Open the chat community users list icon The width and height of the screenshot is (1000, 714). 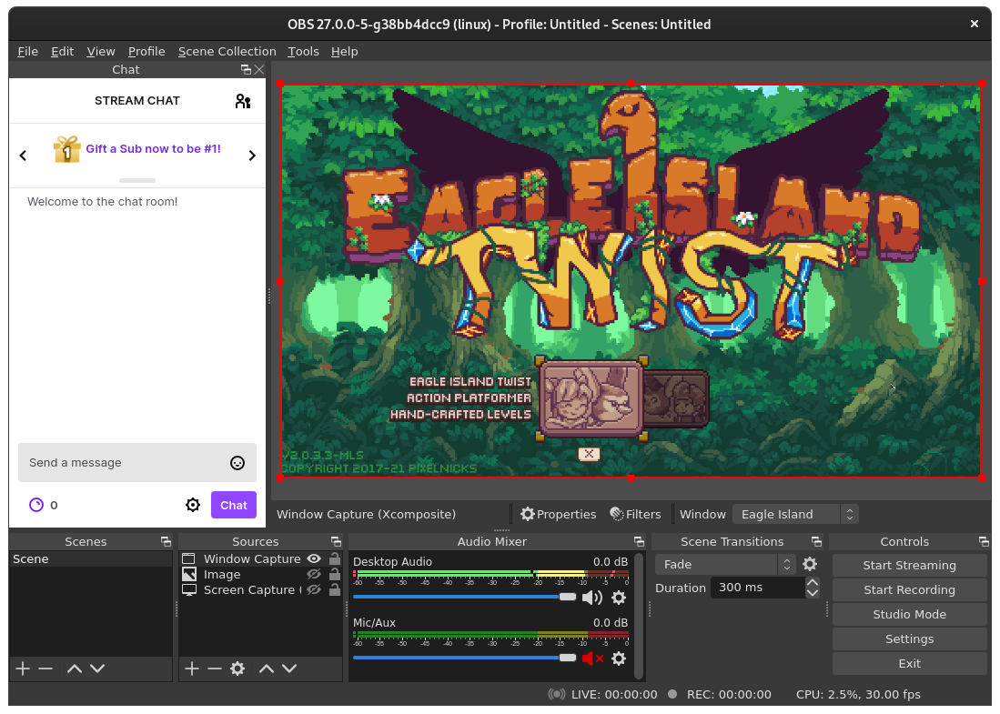point(242,101)
